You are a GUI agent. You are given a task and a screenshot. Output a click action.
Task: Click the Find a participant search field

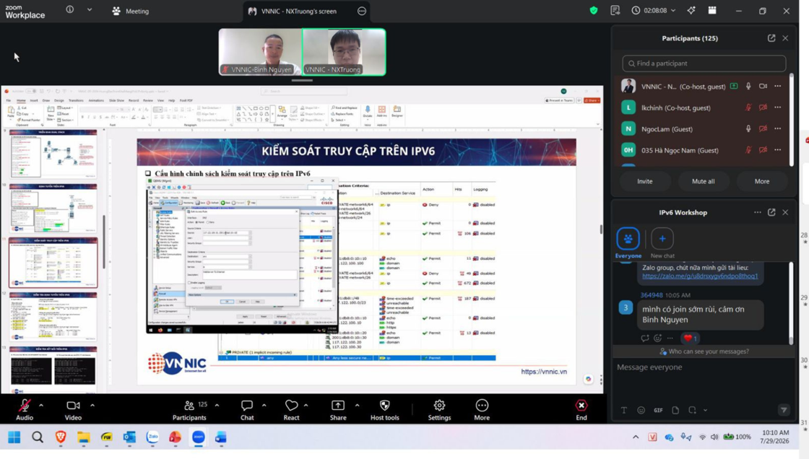coord(704,64)
